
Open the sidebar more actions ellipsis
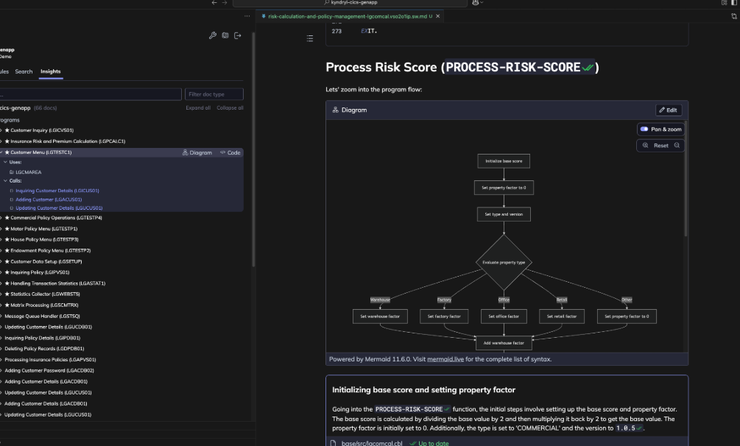pos(247,16)
